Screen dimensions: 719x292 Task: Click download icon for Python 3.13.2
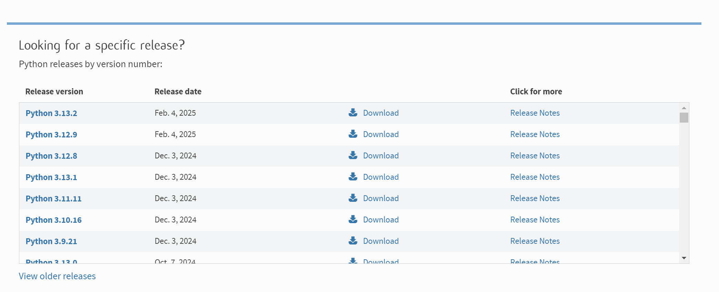coord(353,113)
